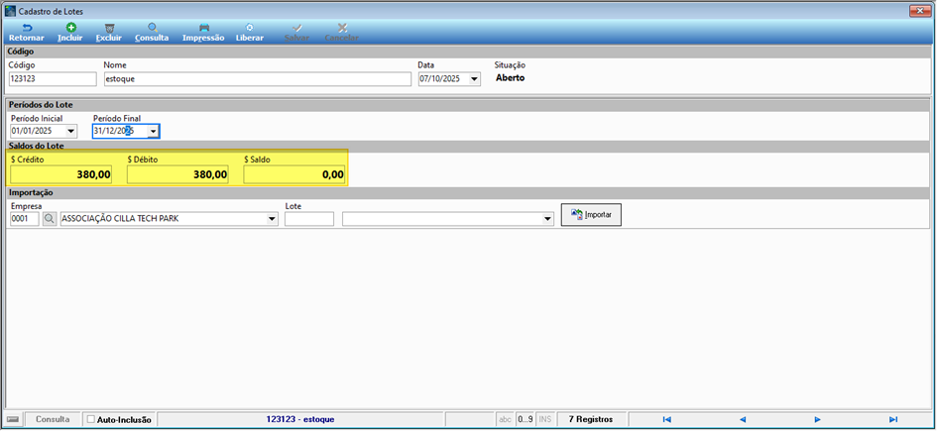Click the Retornar toolbar icon

tap(27, 33)
